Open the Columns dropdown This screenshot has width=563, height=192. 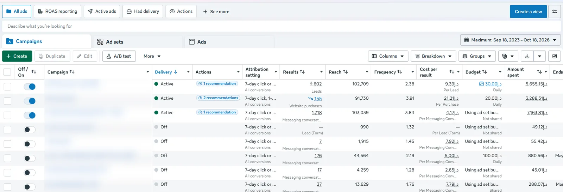click(388, 56)
